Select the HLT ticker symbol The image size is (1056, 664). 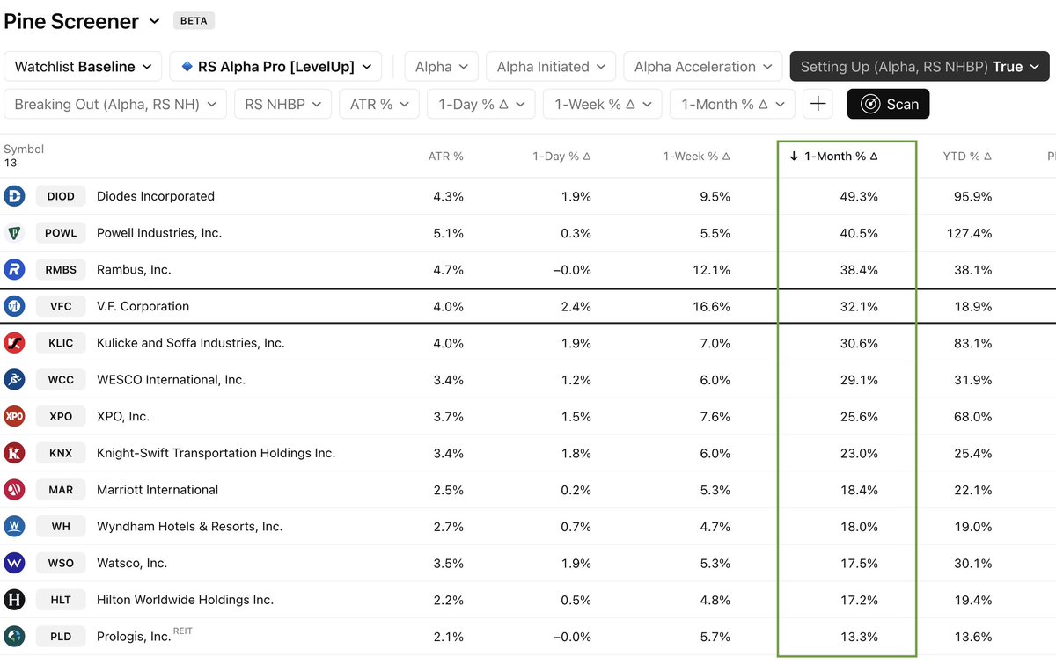click(61, 600)
